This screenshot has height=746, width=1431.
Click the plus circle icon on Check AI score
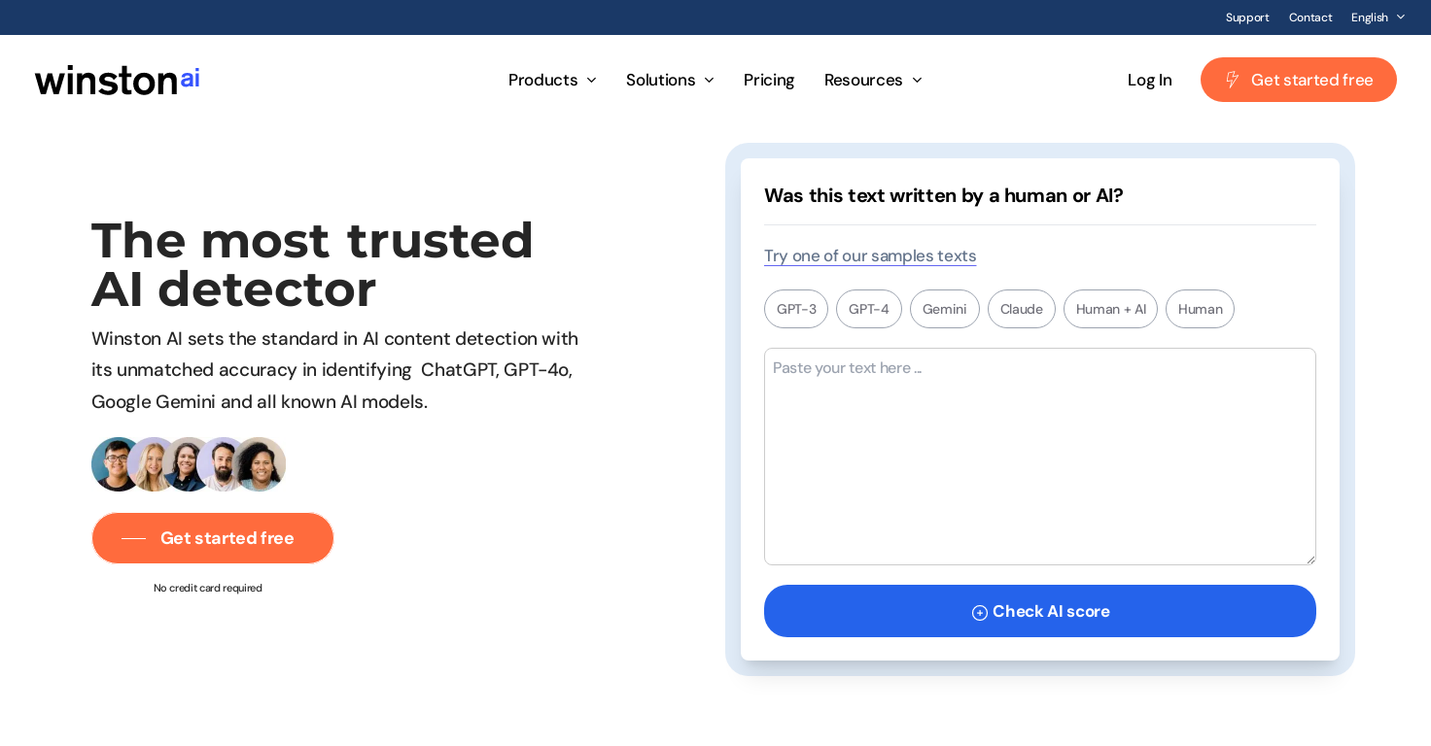coord(980,612)
